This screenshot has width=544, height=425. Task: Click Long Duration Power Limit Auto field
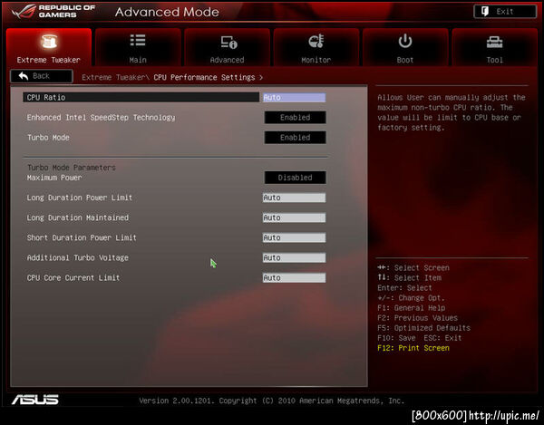click(x=294, y=198)
